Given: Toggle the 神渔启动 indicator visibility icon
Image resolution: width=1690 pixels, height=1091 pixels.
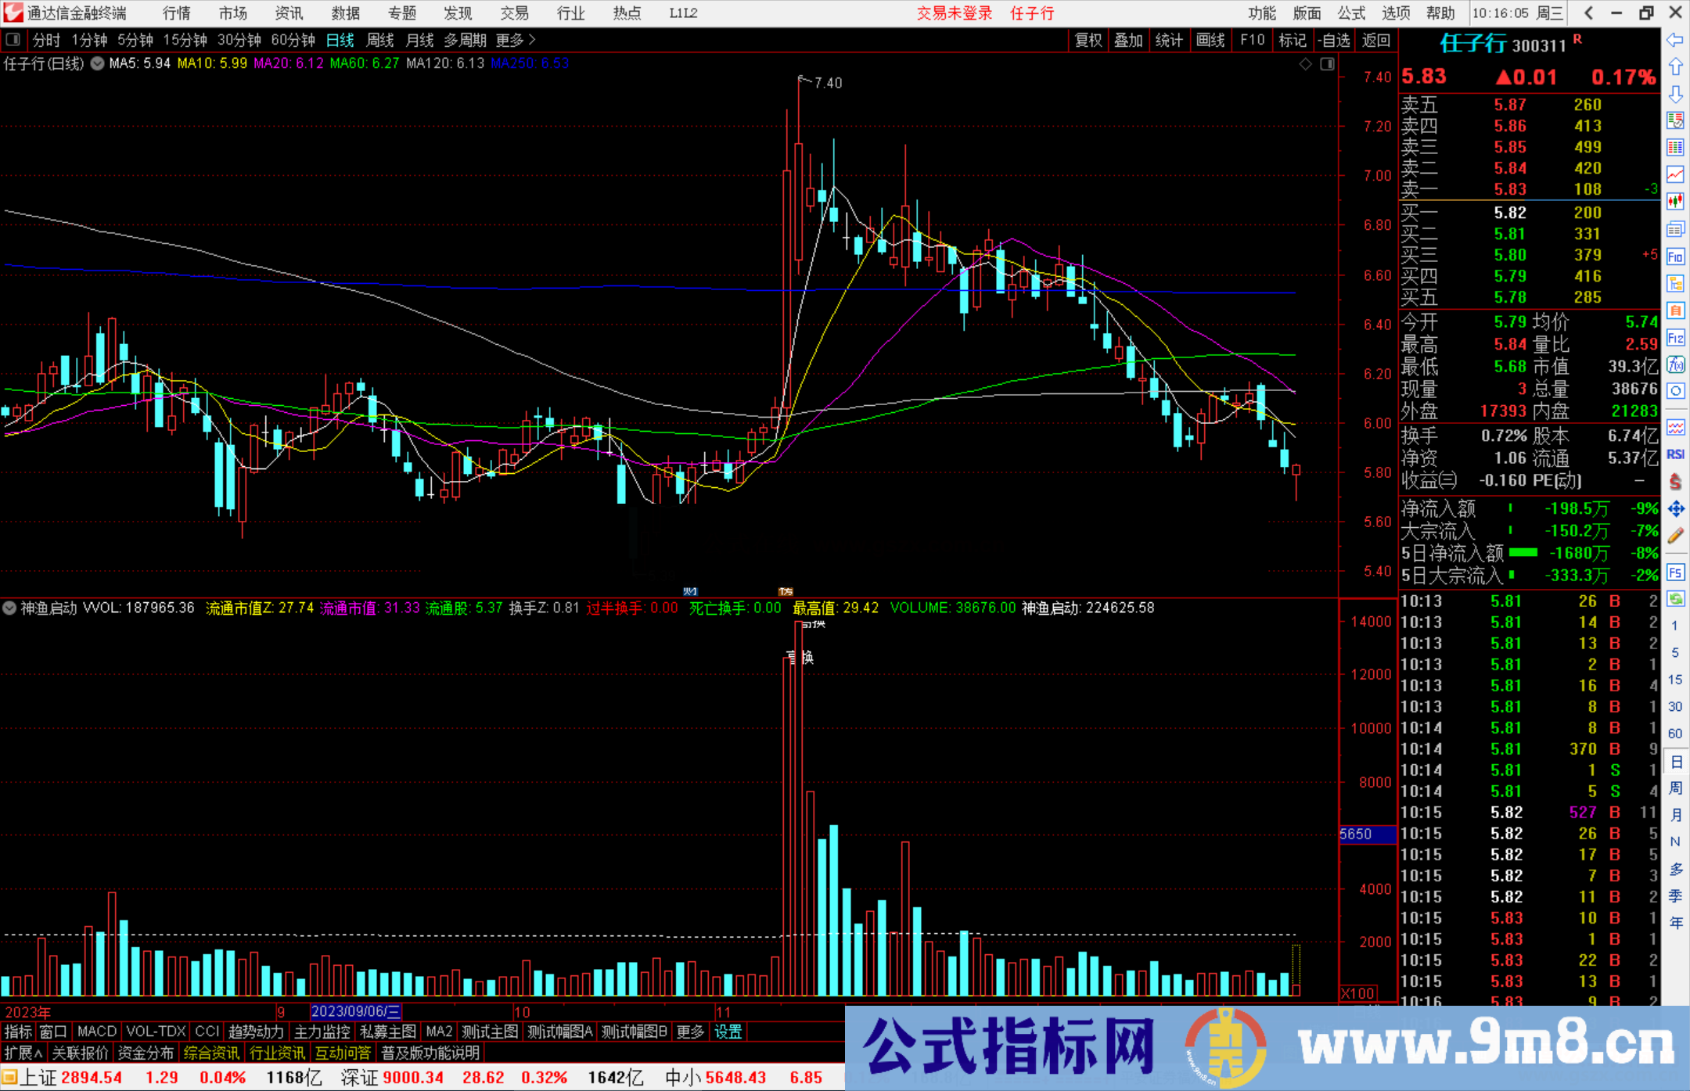Looking at the screenshot, I should tap(9, 608).
